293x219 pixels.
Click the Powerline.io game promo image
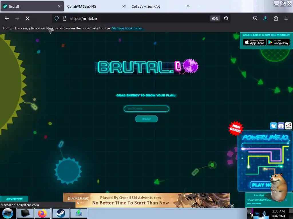(265, 161)
